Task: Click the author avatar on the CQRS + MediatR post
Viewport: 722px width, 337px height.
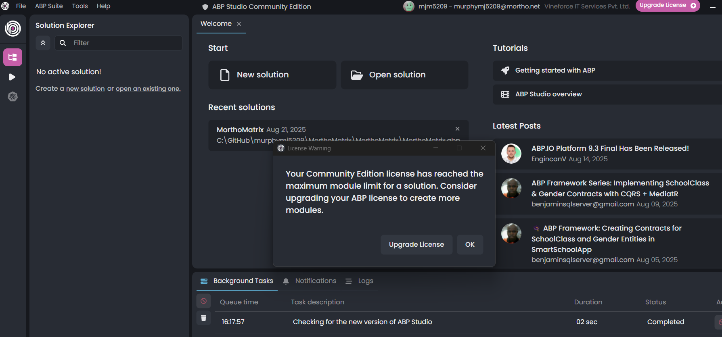Action: click(511, 188)
